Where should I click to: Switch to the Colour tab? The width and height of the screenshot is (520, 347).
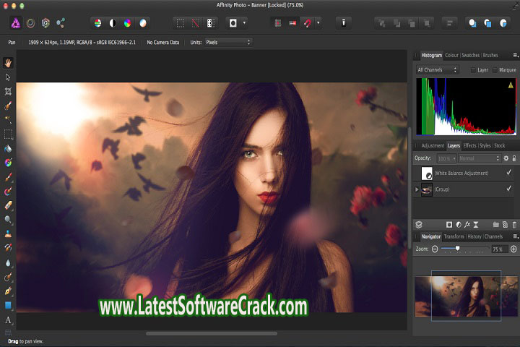click(x=451, y=55)
